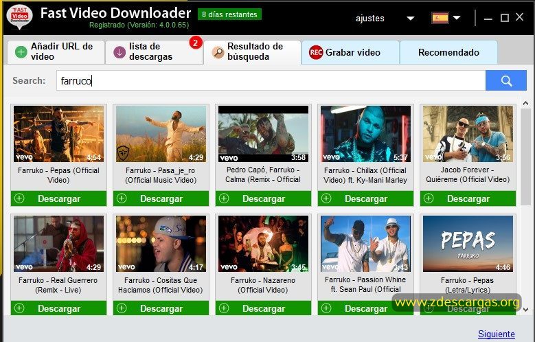The width and height of the screenshot is (535, 342).
Task: Open thumbnail of Farruko - Real Guerrero
Action: (x=58, y=244)
